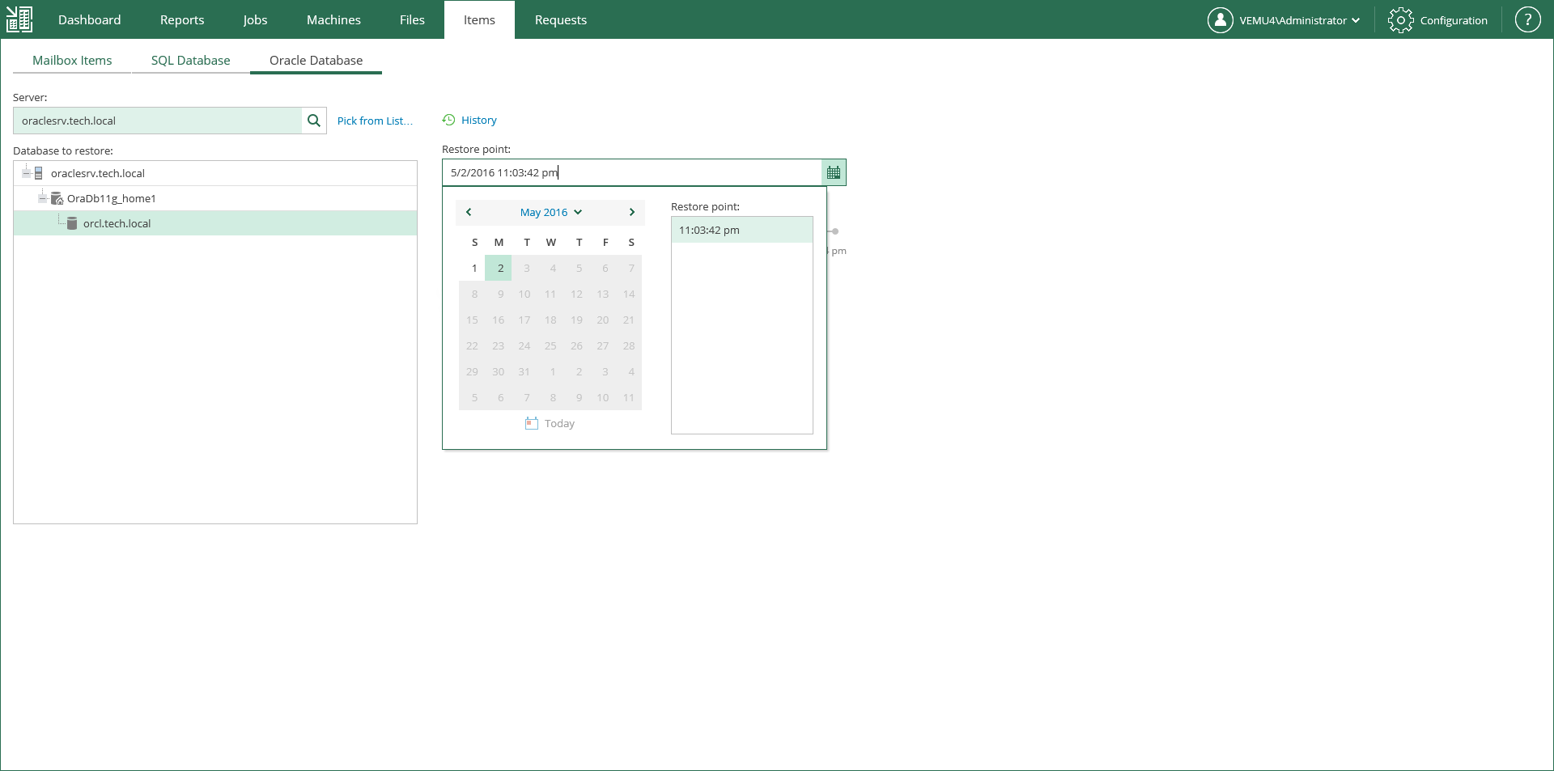Click the OraDb11g_home1 Oracle home icon
Viewport: 1554px width, 771px height.
click(57, 198)
